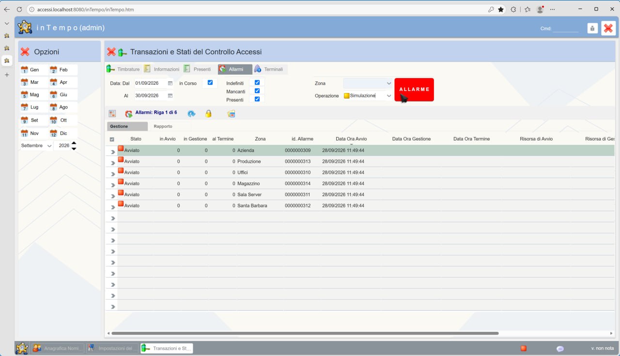This screenshot has height=356, width=620.
Task: Sort by the 'Data Ora Avvio' column header
Action: click(x=351, y=139)
